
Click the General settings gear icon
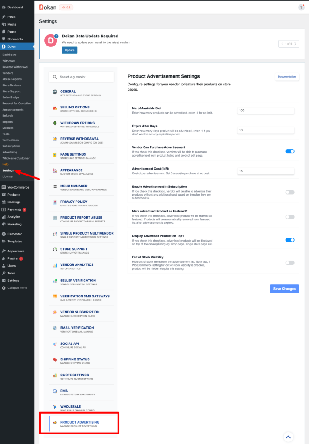coord(55,92)
